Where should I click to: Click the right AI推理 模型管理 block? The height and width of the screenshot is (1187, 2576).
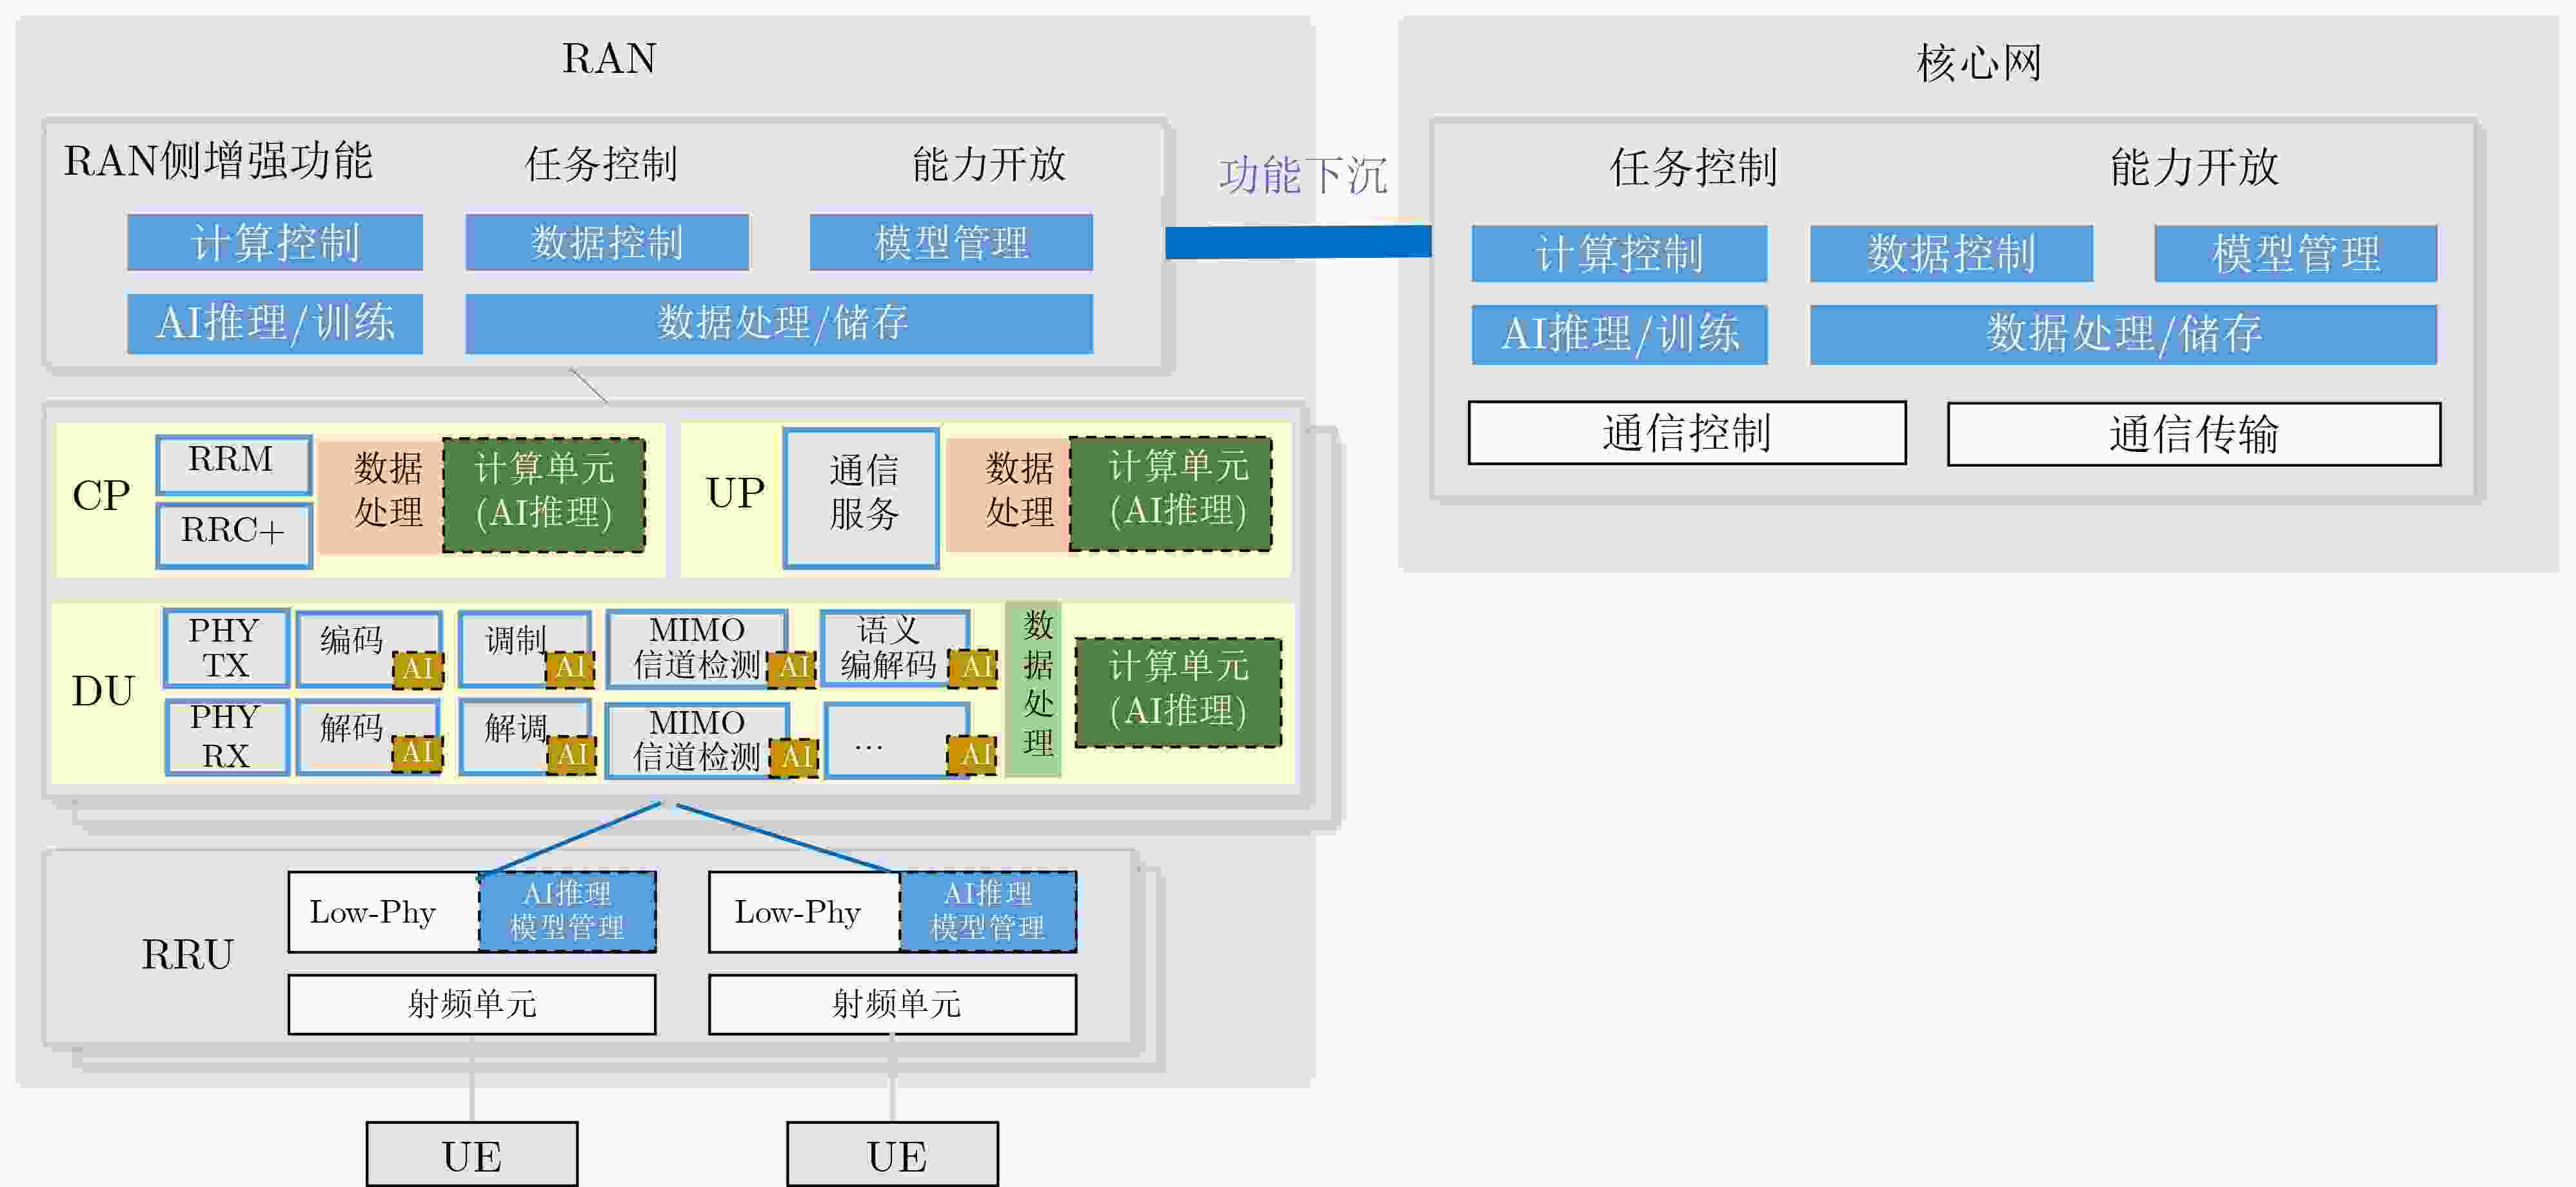click(989, 912)
